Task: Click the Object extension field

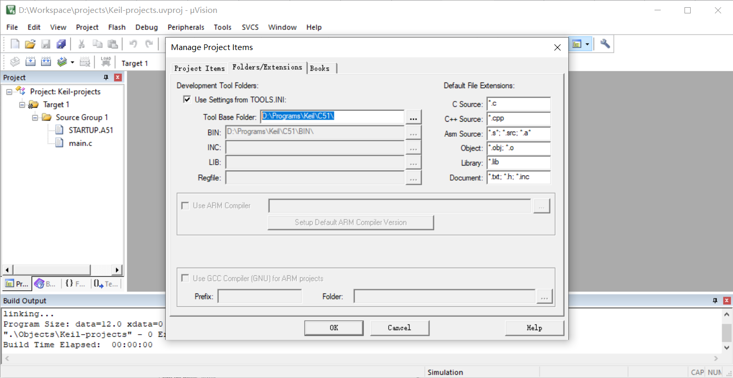Action: pyautogui.click(x=518, y=148)
